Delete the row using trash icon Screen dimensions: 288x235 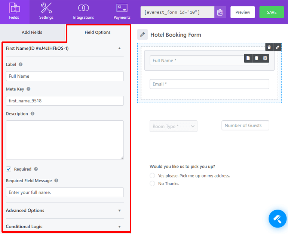tap(269, 47)
